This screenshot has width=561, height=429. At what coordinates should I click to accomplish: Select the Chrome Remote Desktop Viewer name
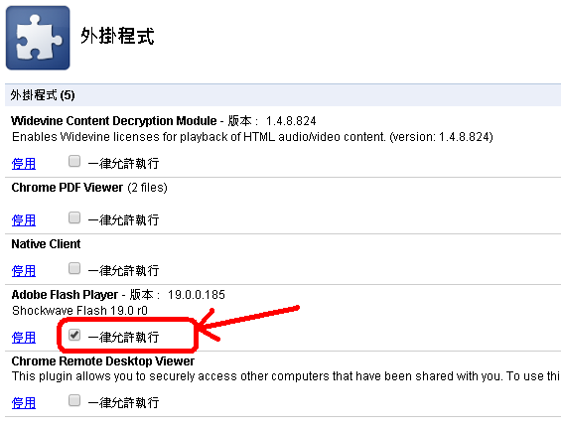(103, 361)
